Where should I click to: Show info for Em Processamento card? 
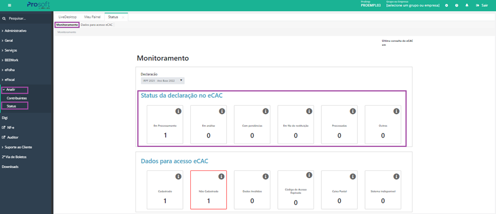[178, 111]
